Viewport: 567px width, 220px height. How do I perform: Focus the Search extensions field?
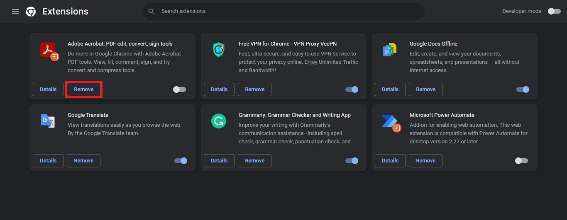286,11
